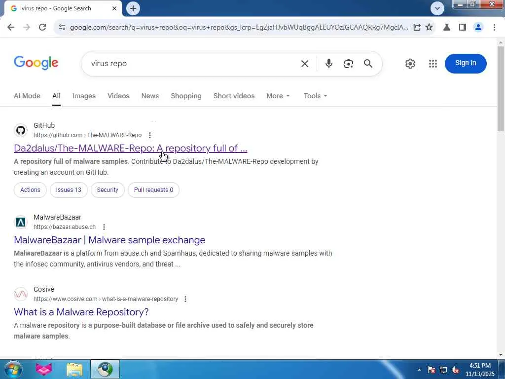Show hidden tray icons arrow
505x379 pixels.
pos(419,370)
